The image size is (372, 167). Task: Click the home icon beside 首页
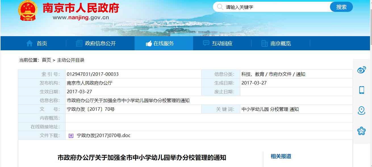click(x=29, y=43)
